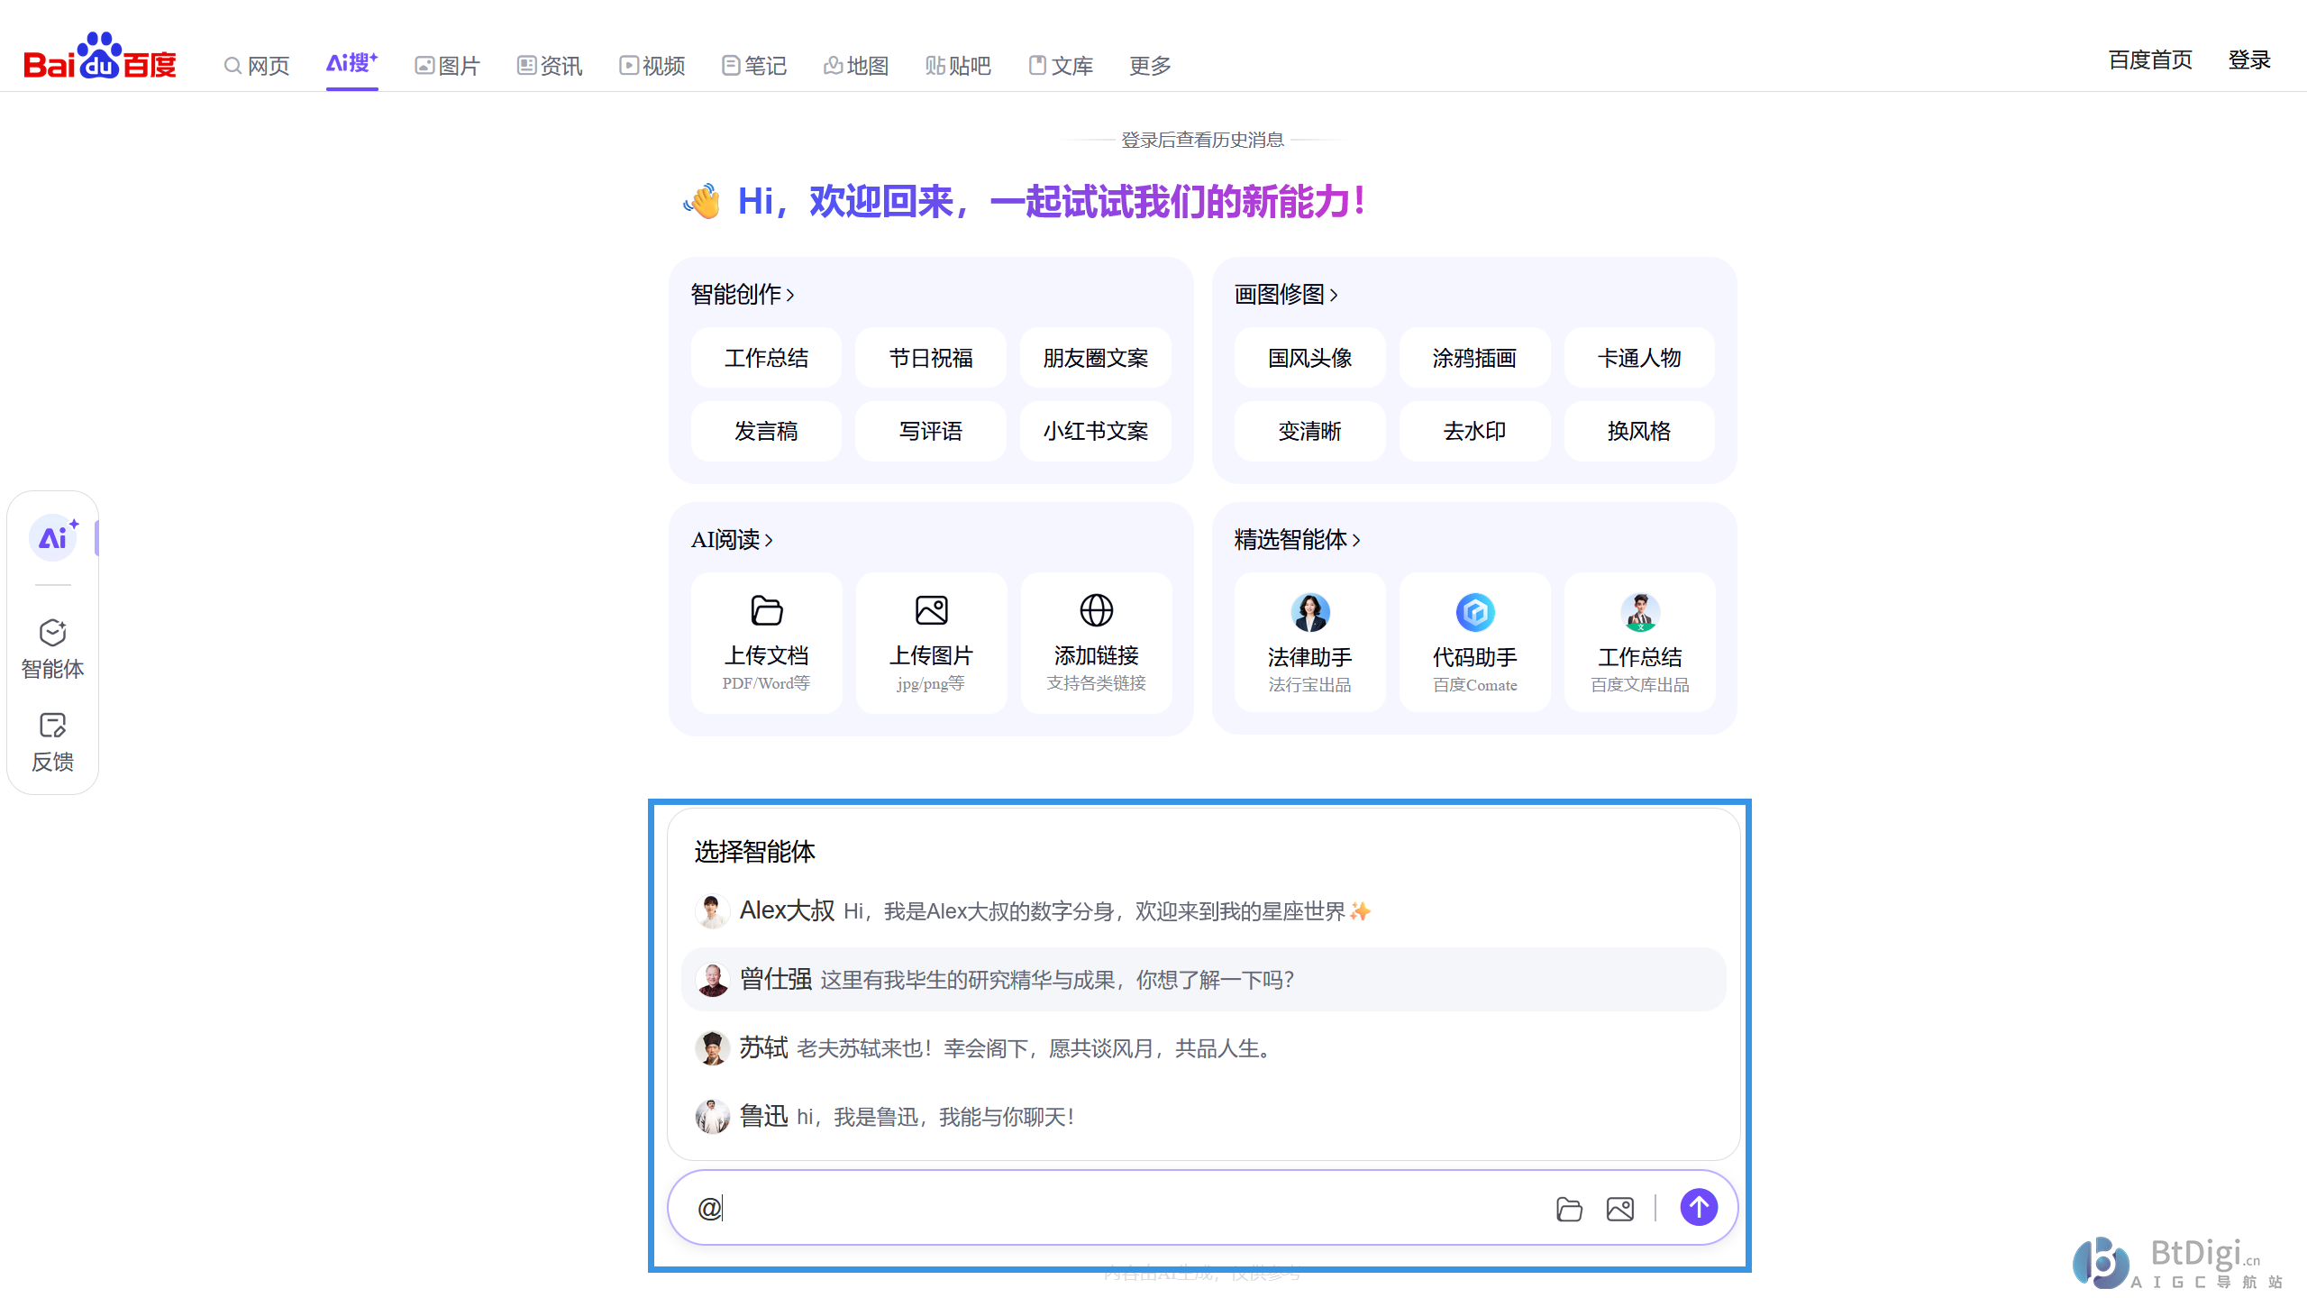Viewport: 2307px width, 1298px height.
Task: Click the 苏轼 avatar
Action: pyautogui.click(x=712, y=1048)
